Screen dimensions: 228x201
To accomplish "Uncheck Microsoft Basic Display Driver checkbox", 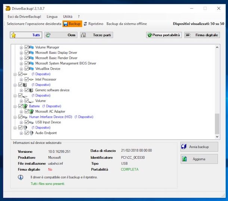I will click(27, 52).
